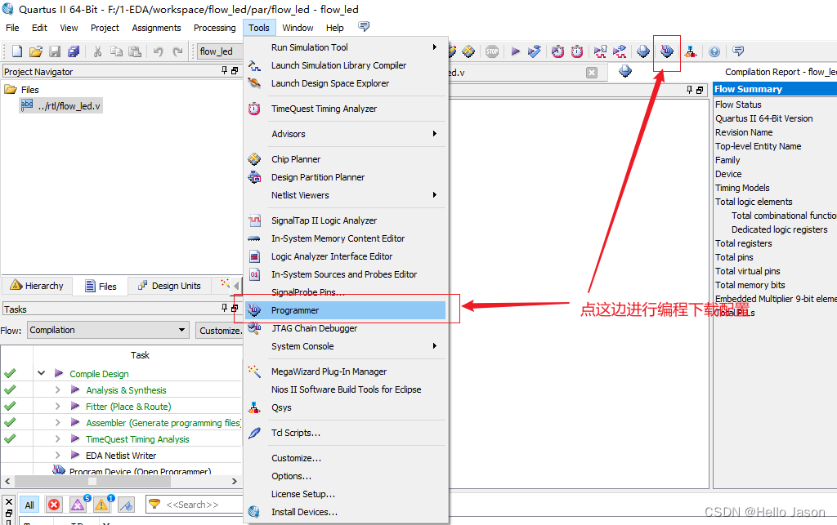Open Compilation Report via toolbar chip icon
This screenshot has width=837, height=525.
point(643,51)
